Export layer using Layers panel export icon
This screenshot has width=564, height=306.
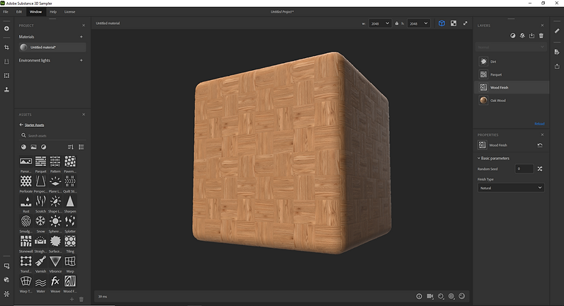[531, 35]
